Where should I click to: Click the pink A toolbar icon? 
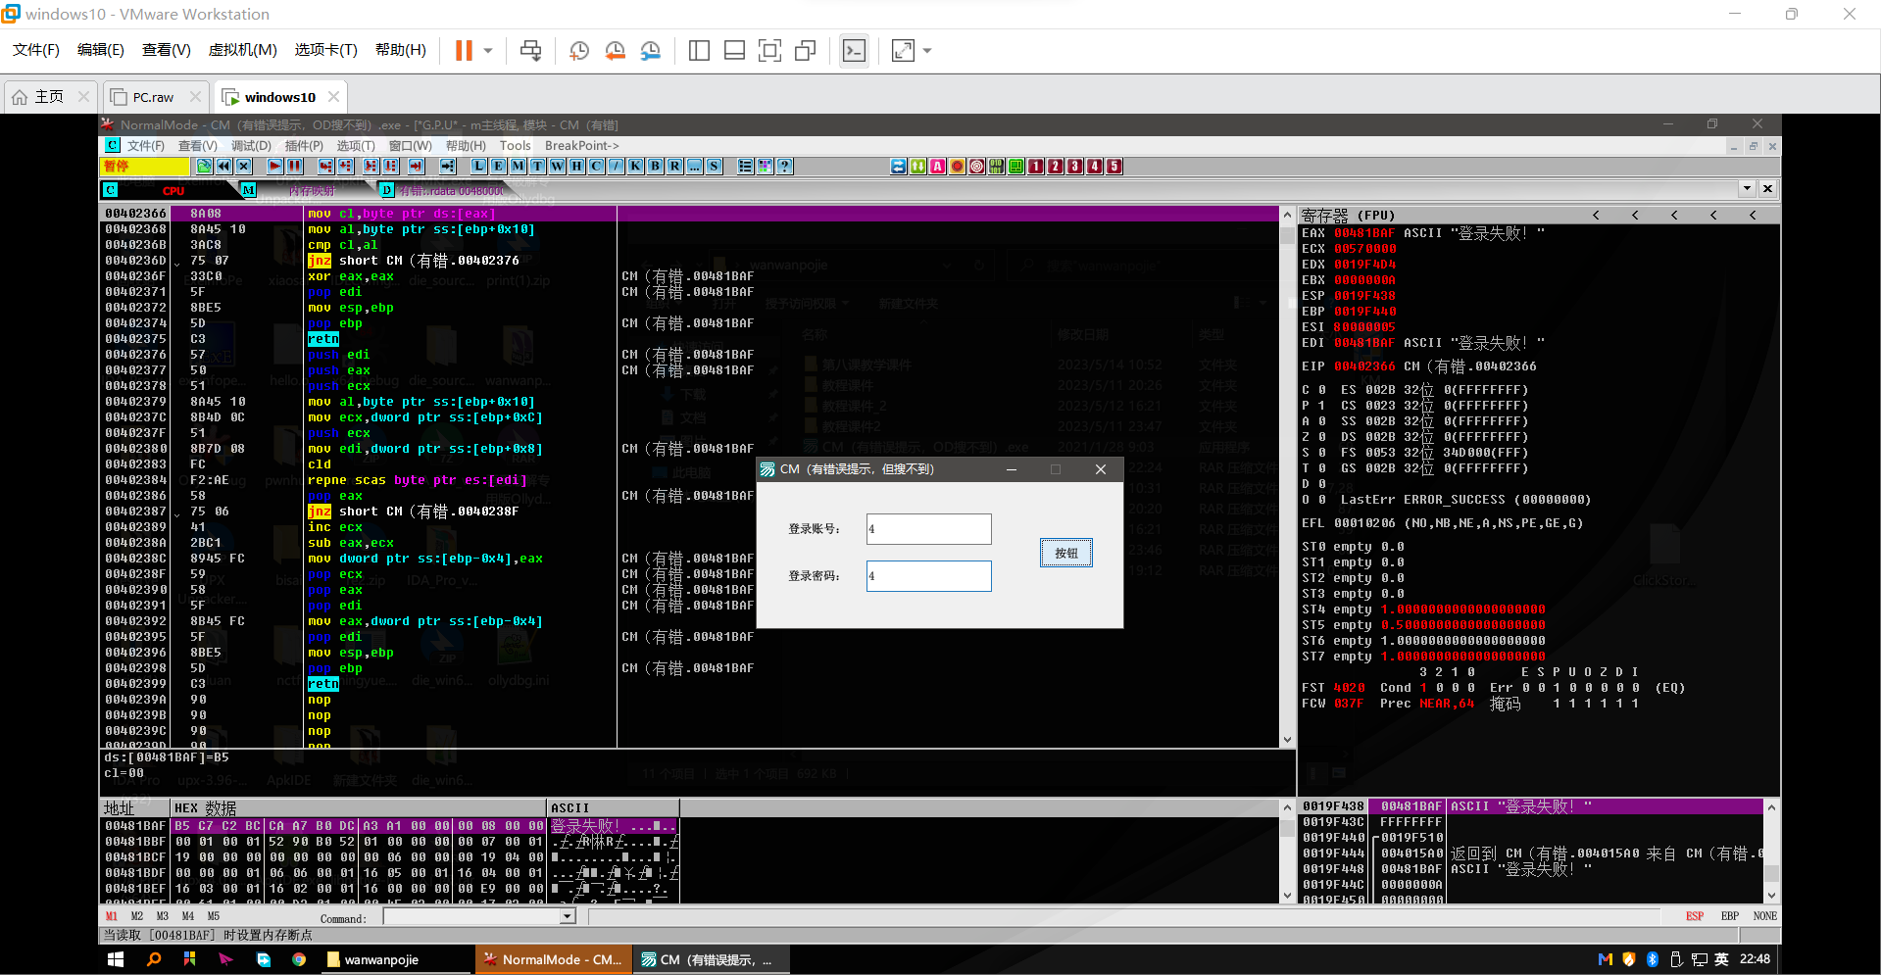(938, 167)
